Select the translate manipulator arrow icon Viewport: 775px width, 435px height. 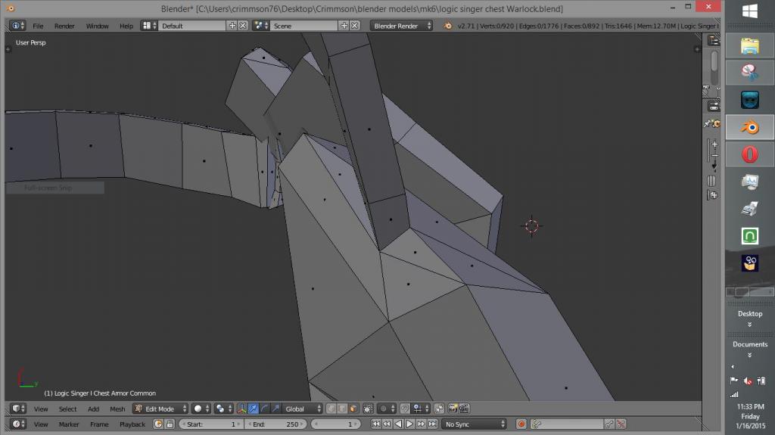click(x=254, y=409)
